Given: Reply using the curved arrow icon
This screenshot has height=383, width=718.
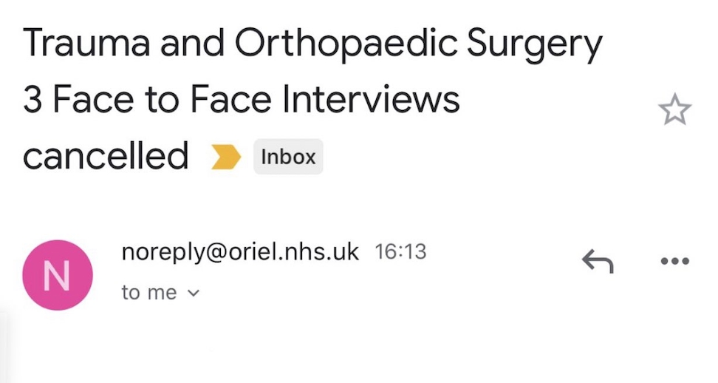Looking at the screenshot, I should pyautogui.click(x=598, y=261).
